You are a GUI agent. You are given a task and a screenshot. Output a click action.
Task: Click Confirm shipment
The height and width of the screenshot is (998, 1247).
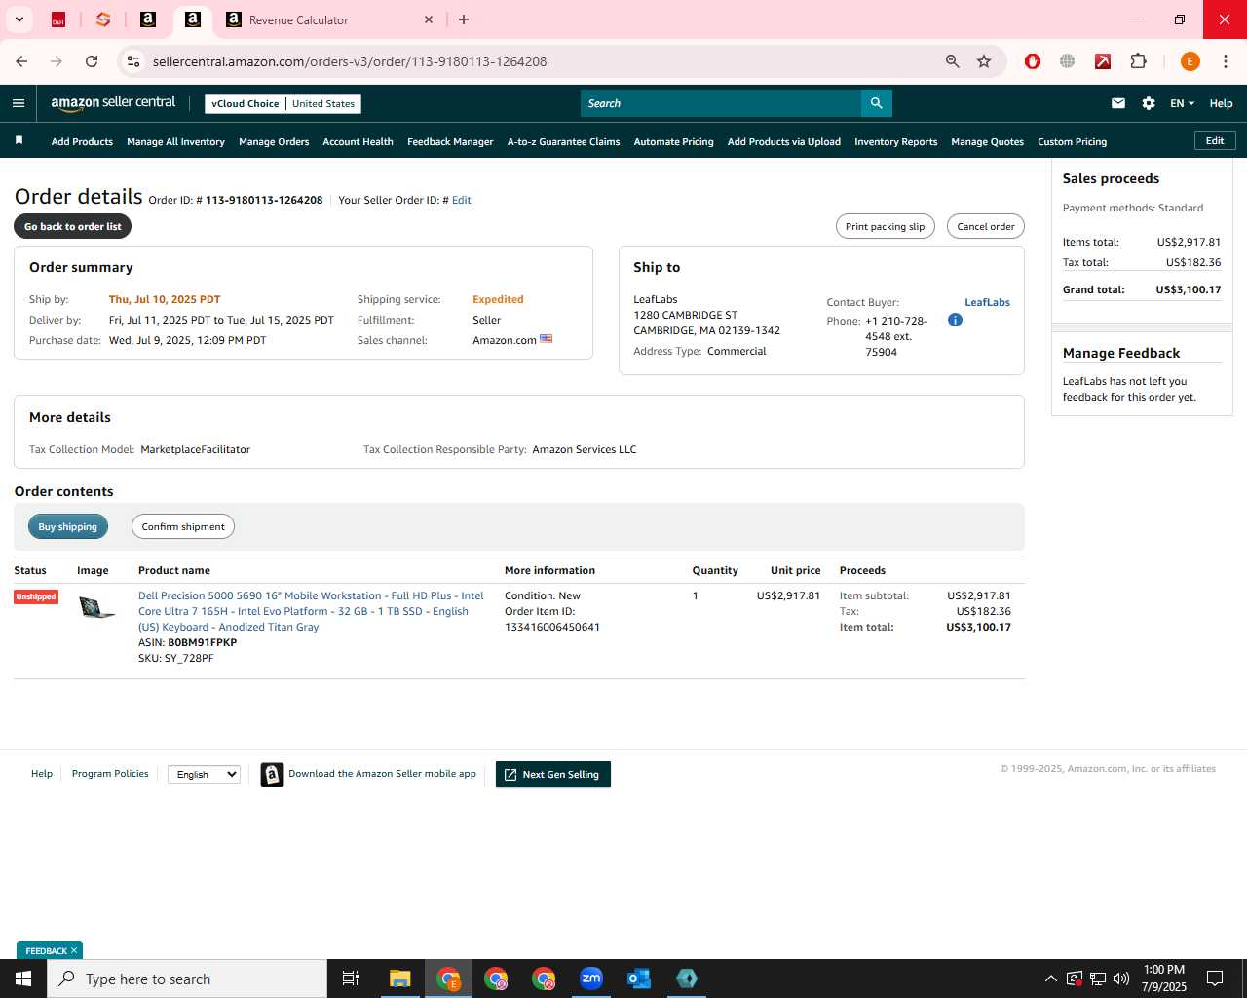click(182, 526)
